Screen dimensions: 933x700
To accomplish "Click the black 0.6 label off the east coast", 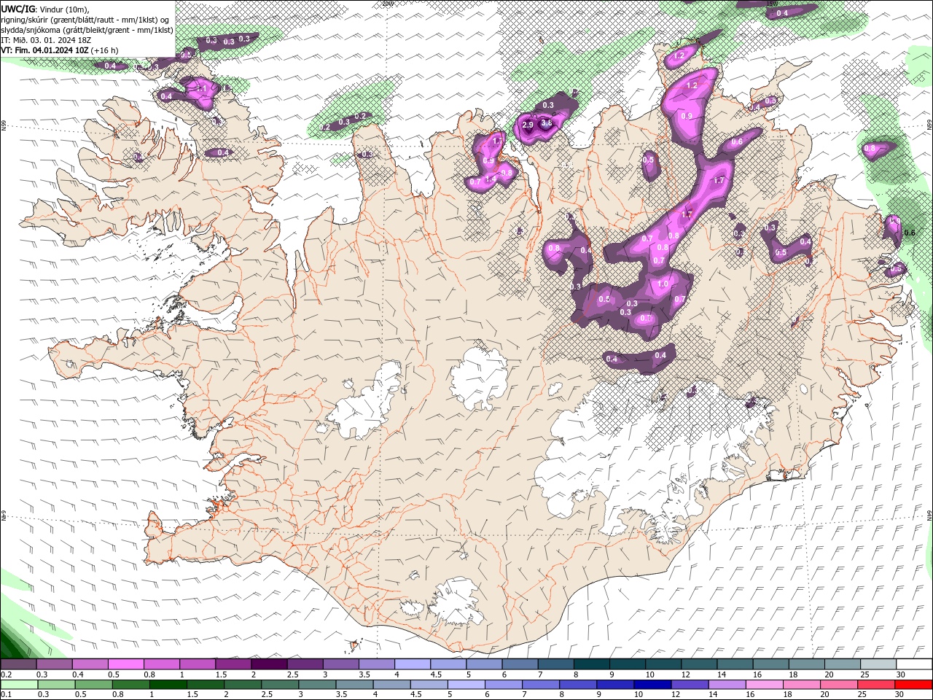I will [x=909, y=233].
